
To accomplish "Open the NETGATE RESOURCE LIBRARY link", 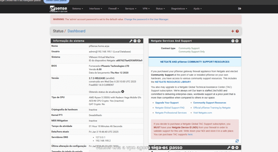I will click(x=173, y=82).
